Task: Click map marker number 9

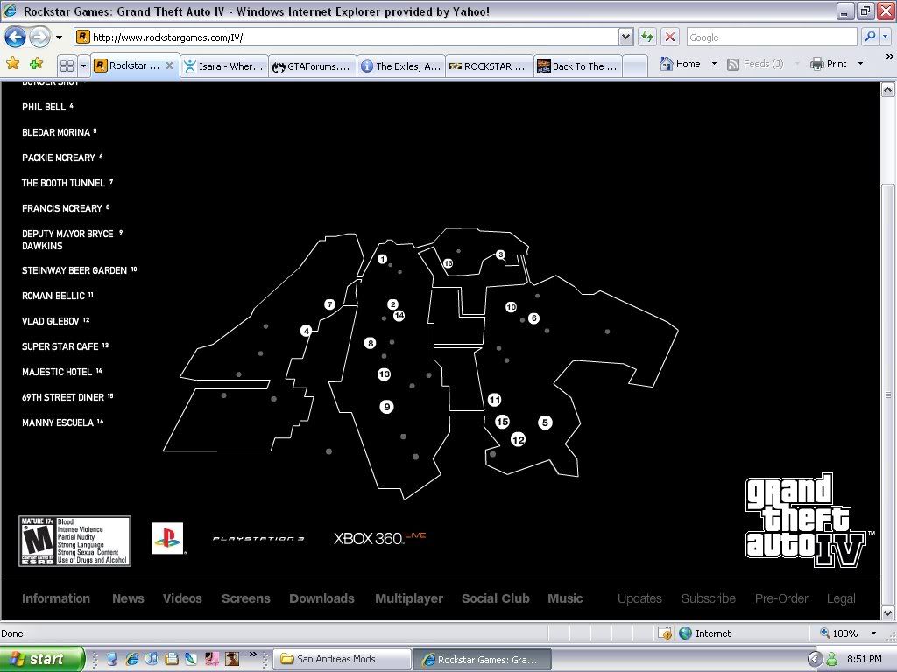Action: coord(386,407)
